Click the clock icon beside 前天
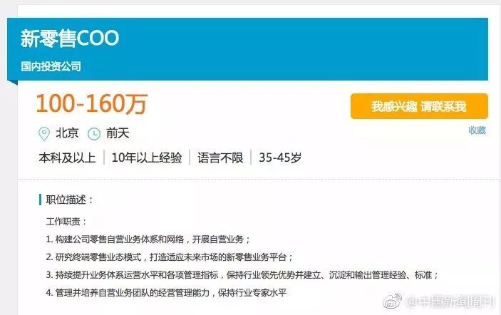Screen dimensions: 501x315 coord(94,134)
